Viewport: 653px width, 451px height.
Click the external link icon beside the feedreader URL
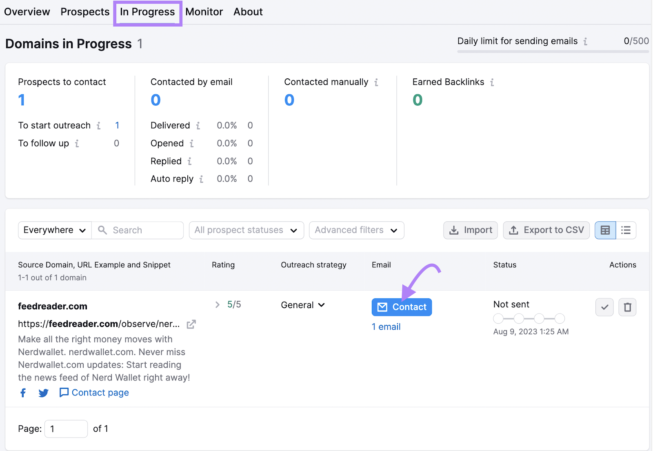pyautogui.click(x=191, y=324)
